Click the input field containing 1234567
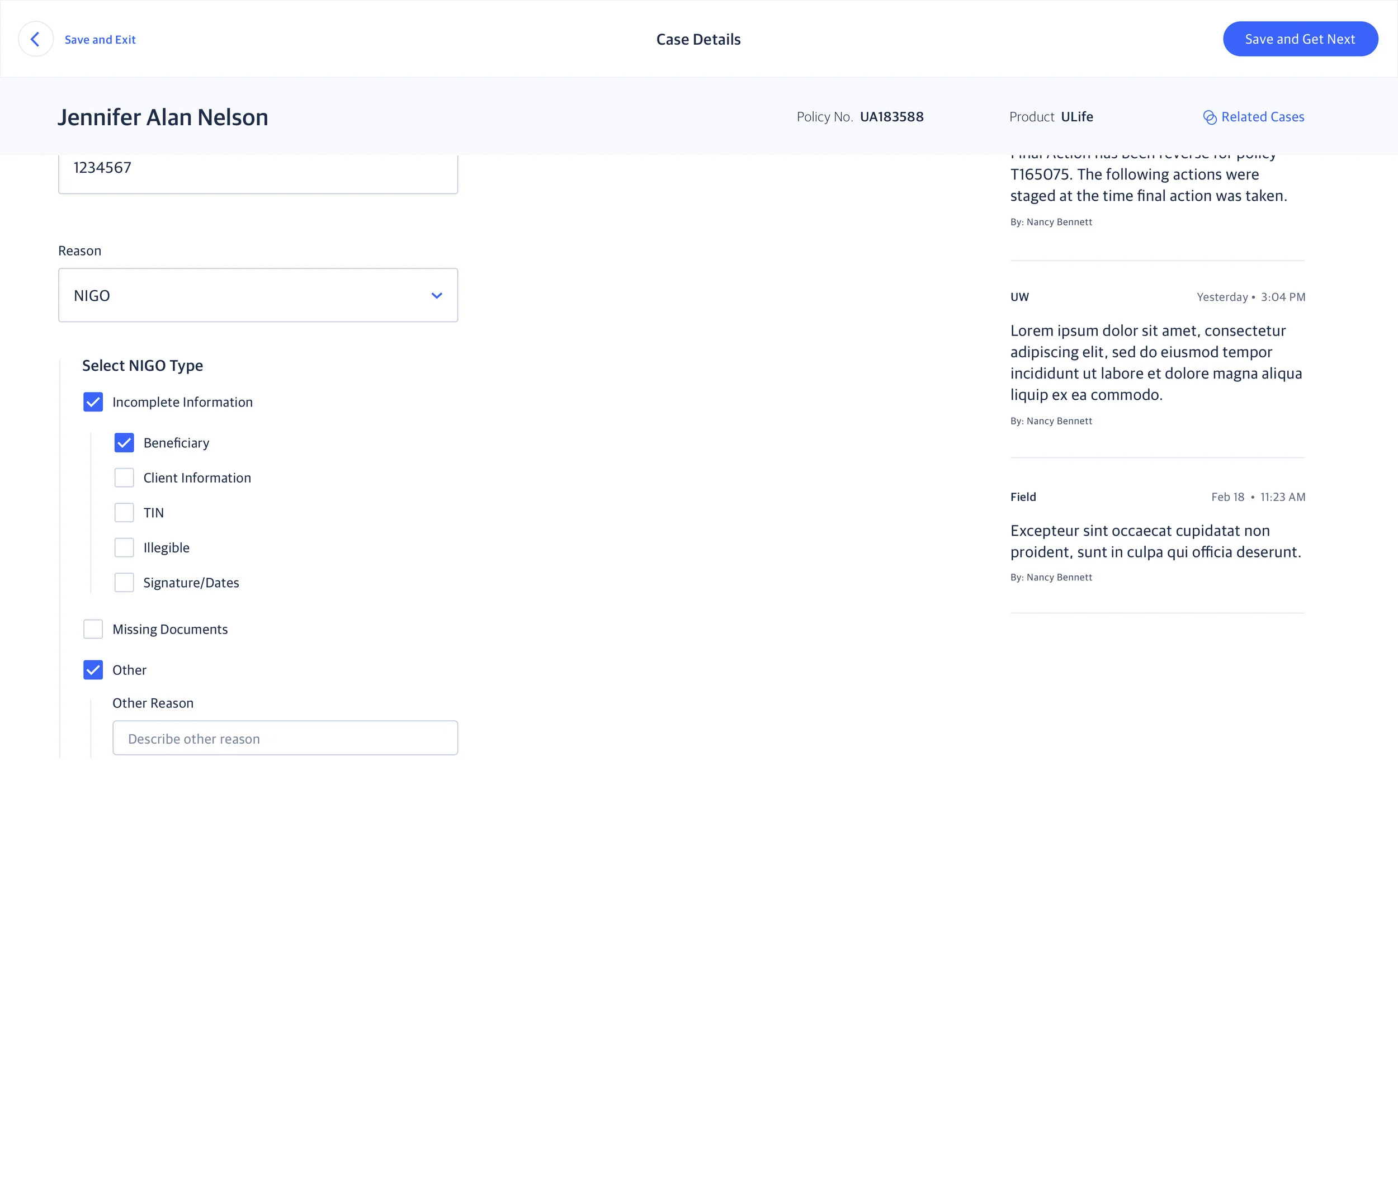 (x=258, y=169)
